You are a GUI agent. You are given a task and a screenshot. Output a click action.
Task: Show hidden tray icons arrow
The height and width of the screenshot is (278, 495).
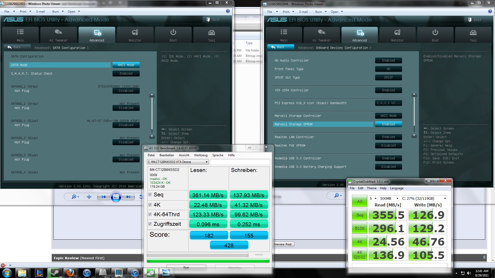click(456, 273)
